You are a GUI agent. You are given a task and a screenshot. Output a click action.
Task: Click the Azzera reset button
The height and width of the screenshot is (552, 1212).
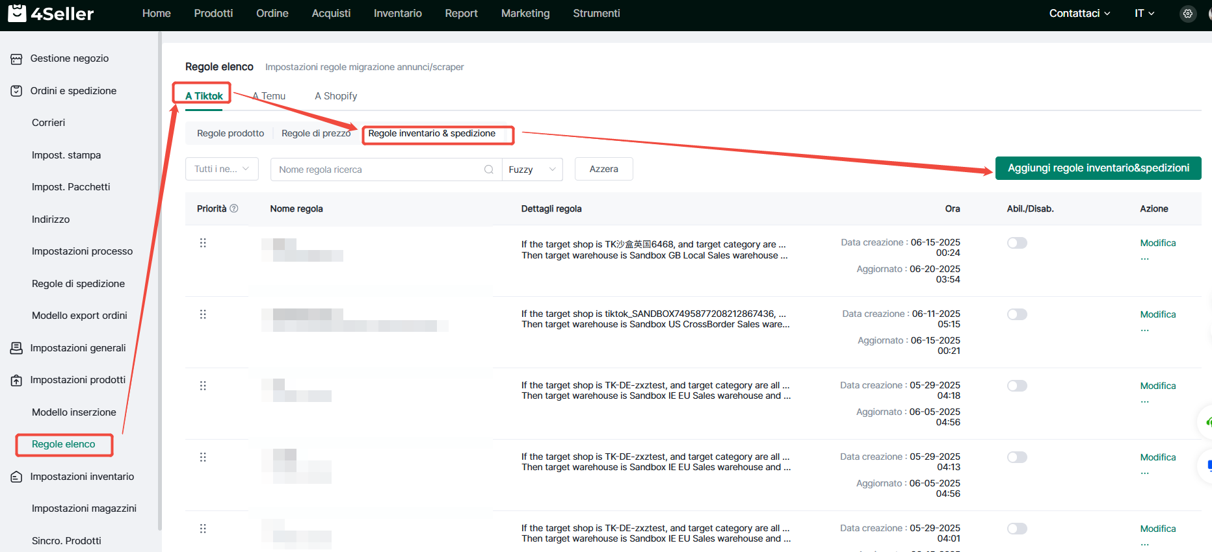coord(604,169)
